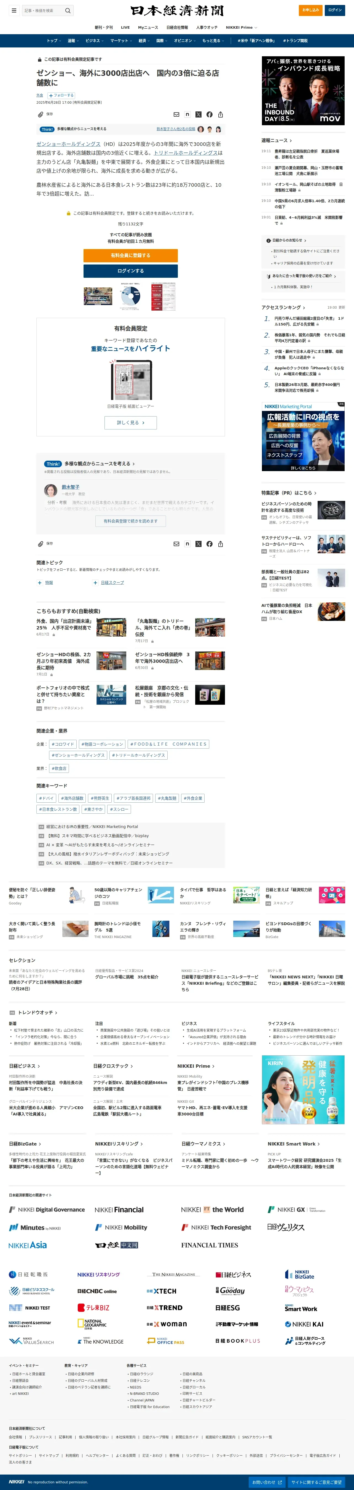Open the #丸亀製麺 keyword tag
The width and height of the screenshot is (354, 1490).
coord(167,798)
